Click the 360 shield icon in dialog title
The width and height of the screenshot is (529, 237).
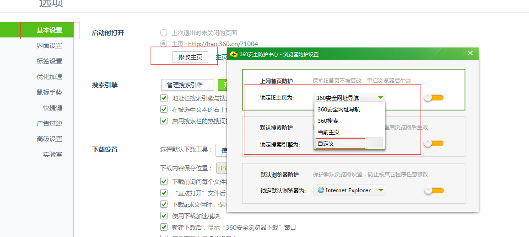tap(233, 54)
